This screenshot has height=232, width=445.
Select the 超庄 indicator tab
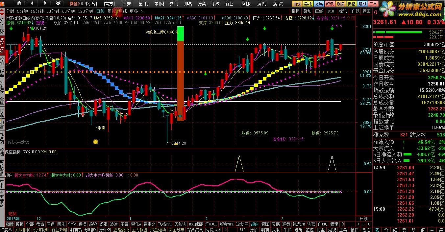255,224
